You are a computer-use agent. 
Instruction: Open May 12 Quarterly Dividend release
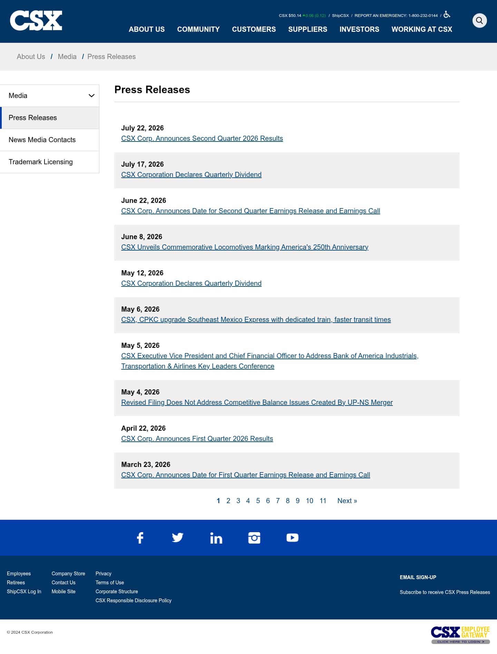(191, 283)
